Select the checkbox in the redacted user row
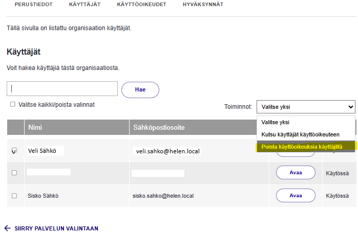The width and height of the screenshot is (358, 233). [x=14, y=173]
